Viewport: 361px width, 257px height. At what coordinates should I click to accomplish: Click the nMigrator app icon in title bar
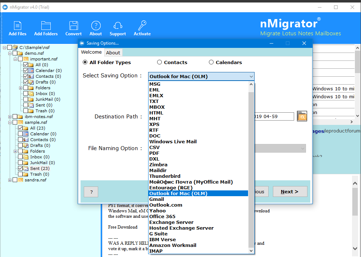point(5,7)
